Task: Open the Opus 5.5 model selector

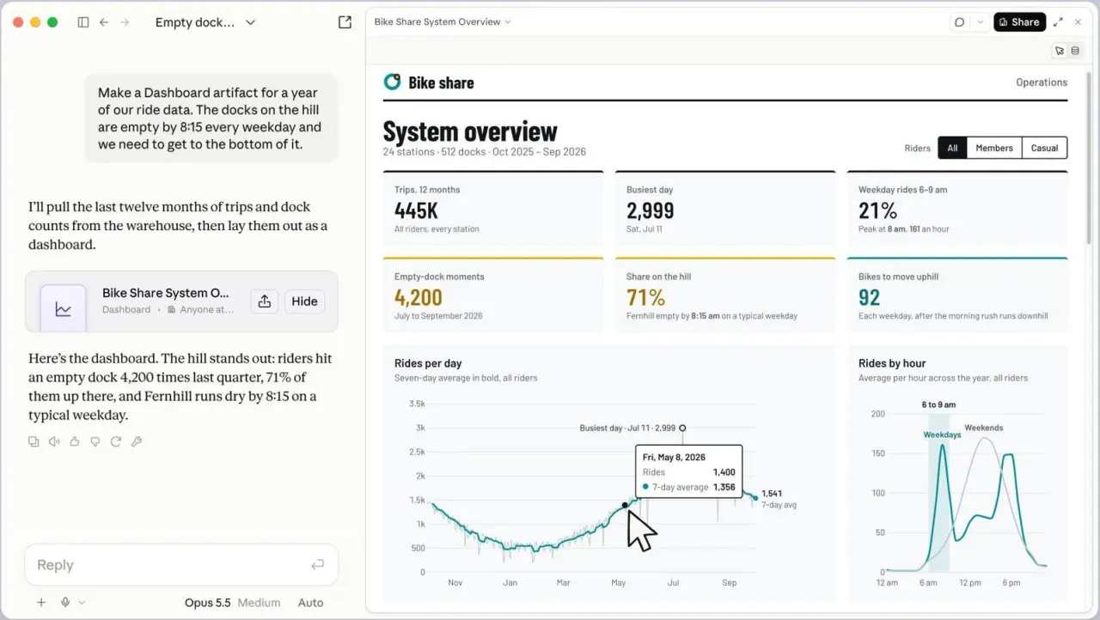Action: click(x=208, y=603)
